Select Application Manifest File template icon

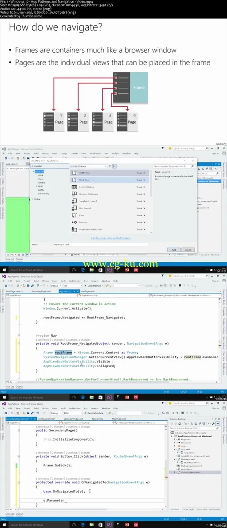pyautogui.click(x=74, y=229)
